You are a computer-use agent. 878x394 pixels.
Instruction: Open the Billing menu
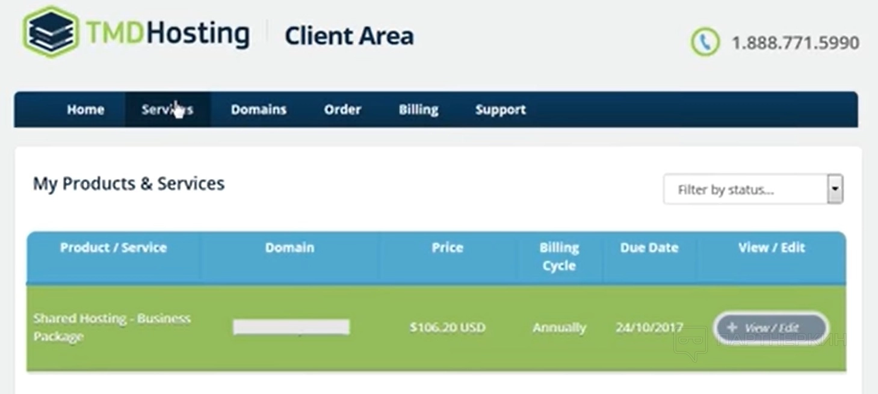418,109
